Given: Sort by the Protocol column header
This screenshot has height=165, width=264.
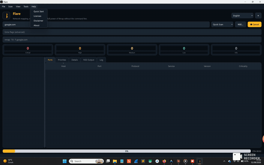Looking at the screenshot, I should (x=135, y=66).
